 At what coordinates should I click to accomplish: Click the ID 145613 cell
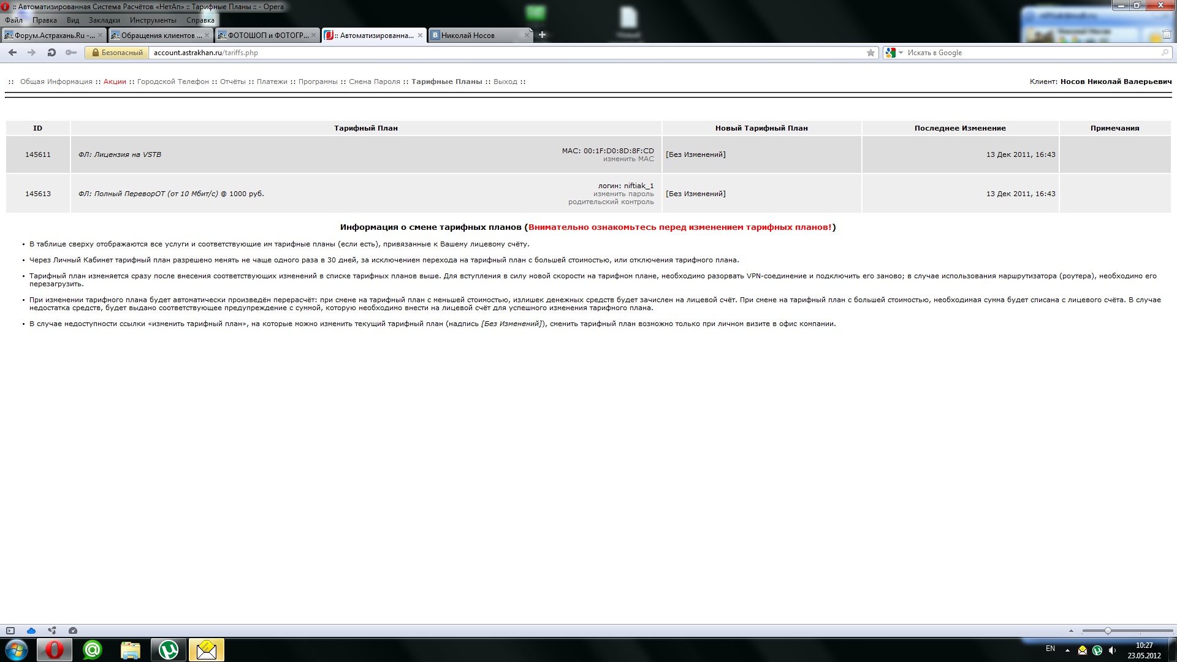tap(38, 194)
